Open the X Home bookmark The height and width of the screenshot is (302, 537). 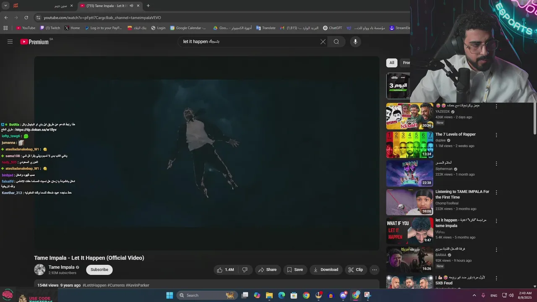72,28
